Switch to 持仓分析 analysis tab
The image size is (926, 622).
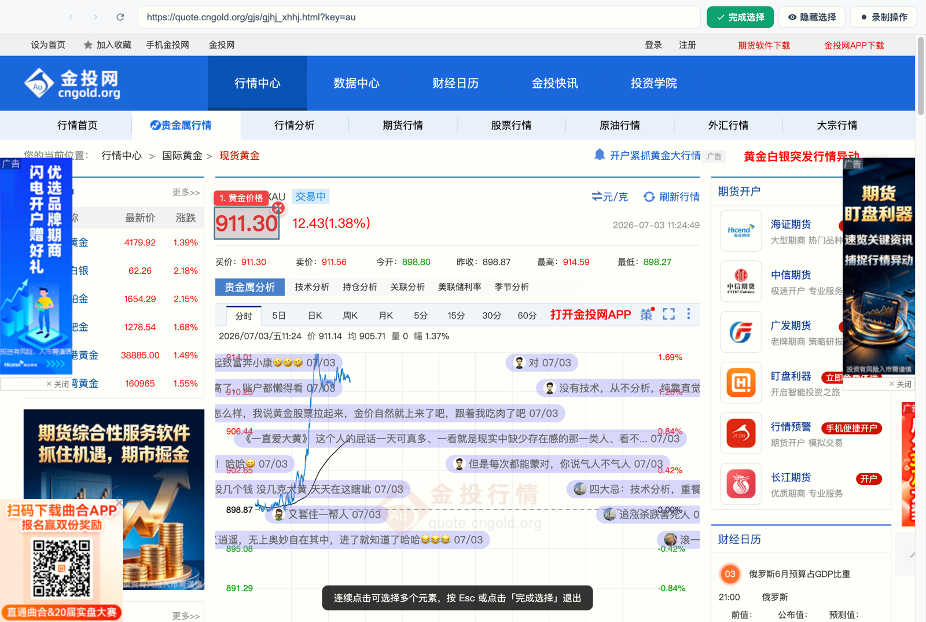click(359, 287)
